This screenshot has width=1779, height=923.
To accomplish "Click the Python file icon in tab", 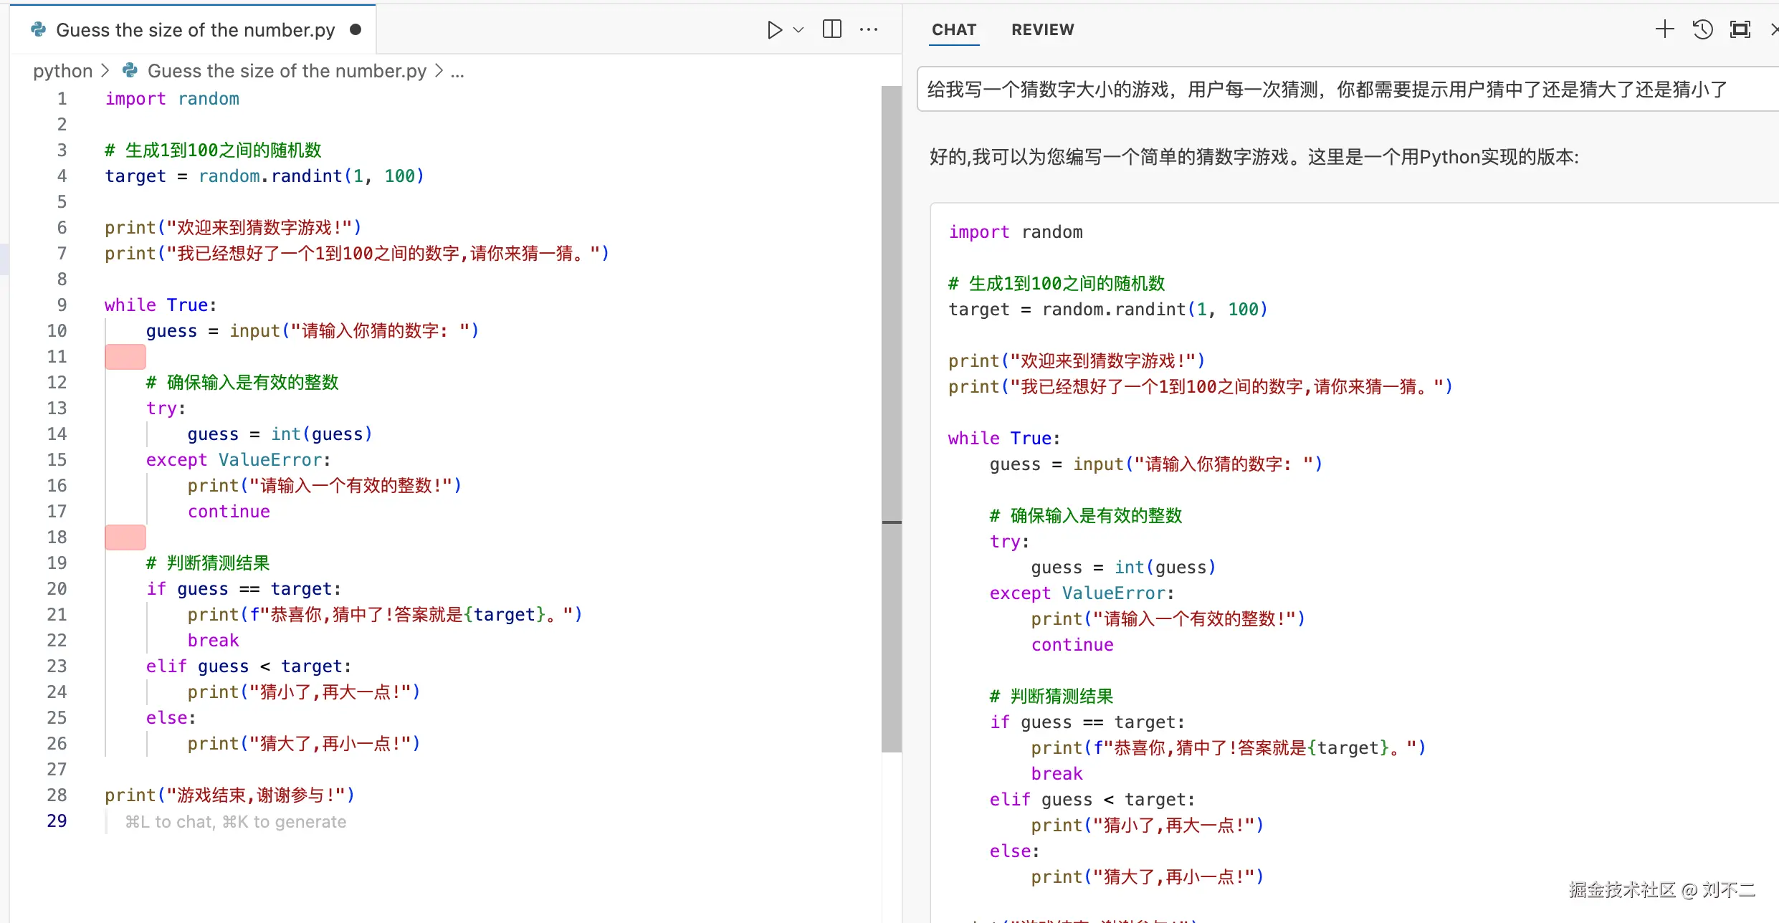I will click(39, 29).
